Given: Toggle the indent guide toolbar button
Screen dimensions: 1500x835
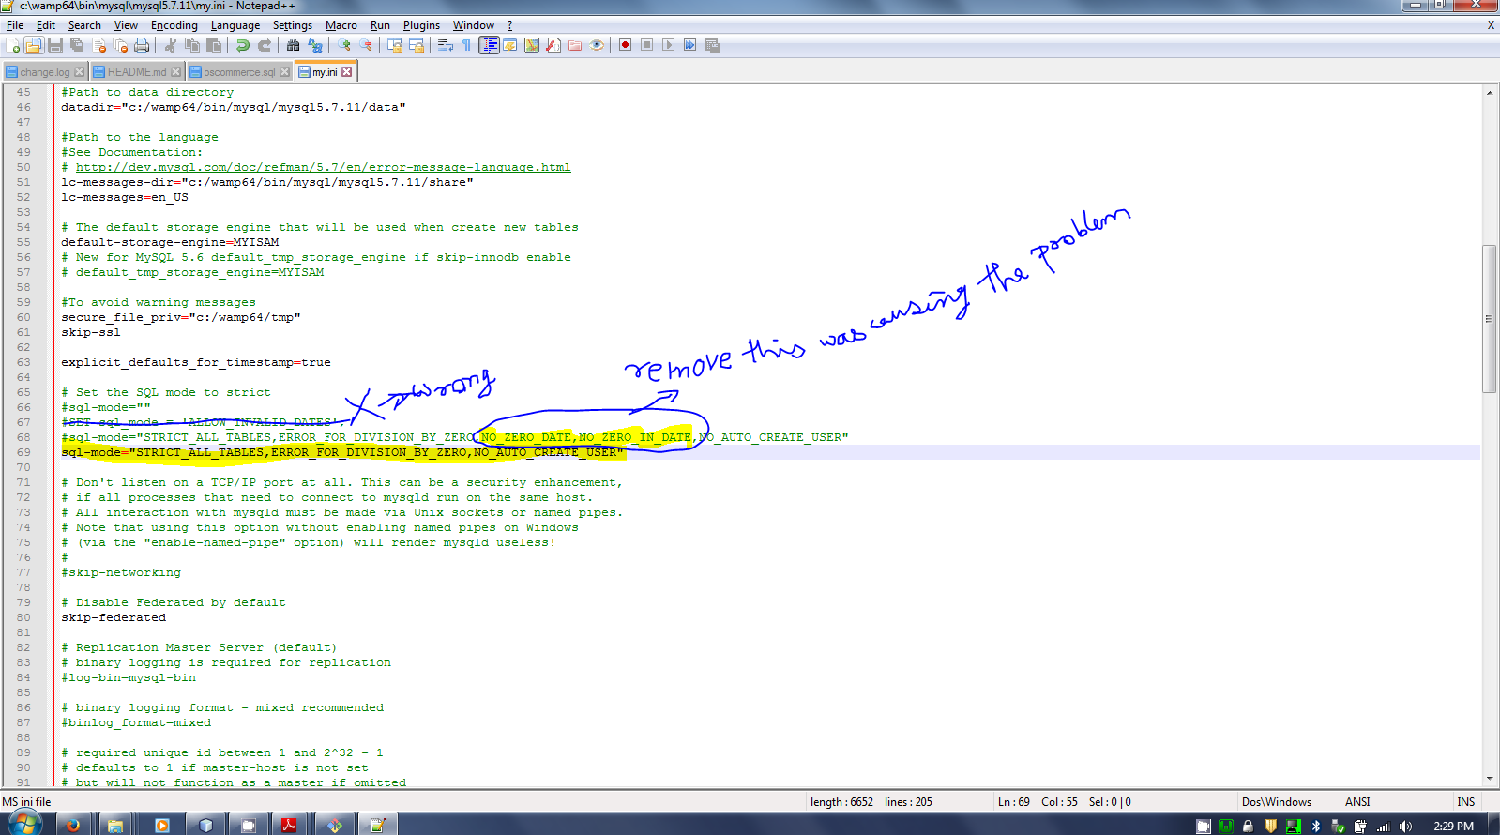Looking at the screenshot, I should [x=489, y=45].
